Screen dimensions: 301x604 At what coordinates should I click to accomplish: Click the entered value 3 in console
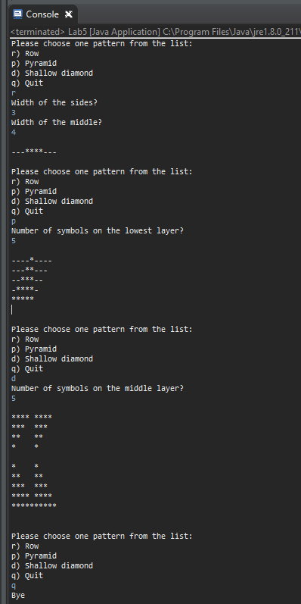pos(14,113)
